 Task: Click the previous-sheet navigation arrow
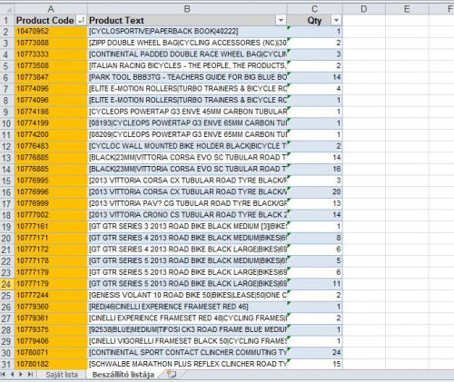click(x=12, y=375)
